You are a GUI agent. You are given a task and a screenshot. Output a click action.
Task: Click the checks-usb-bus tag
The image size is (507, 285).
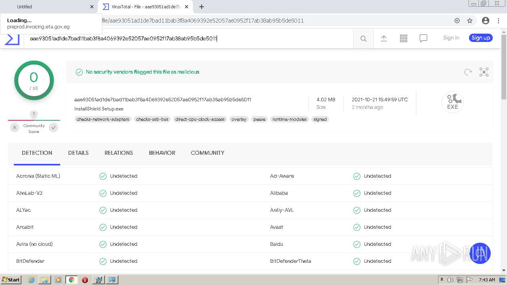152,119
